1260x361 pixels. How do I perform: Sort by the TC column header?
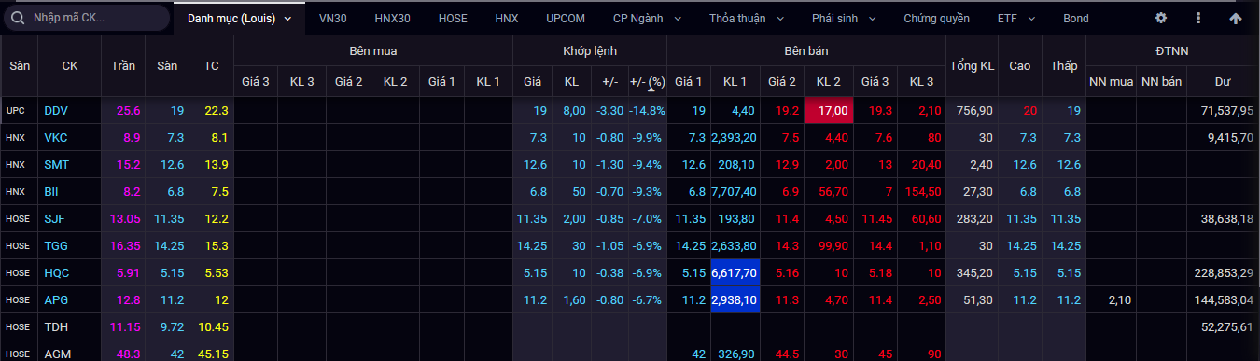(211, 66)
